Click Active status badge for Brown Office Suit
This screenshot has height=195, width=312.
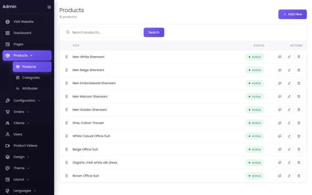(x=255, y=176)
